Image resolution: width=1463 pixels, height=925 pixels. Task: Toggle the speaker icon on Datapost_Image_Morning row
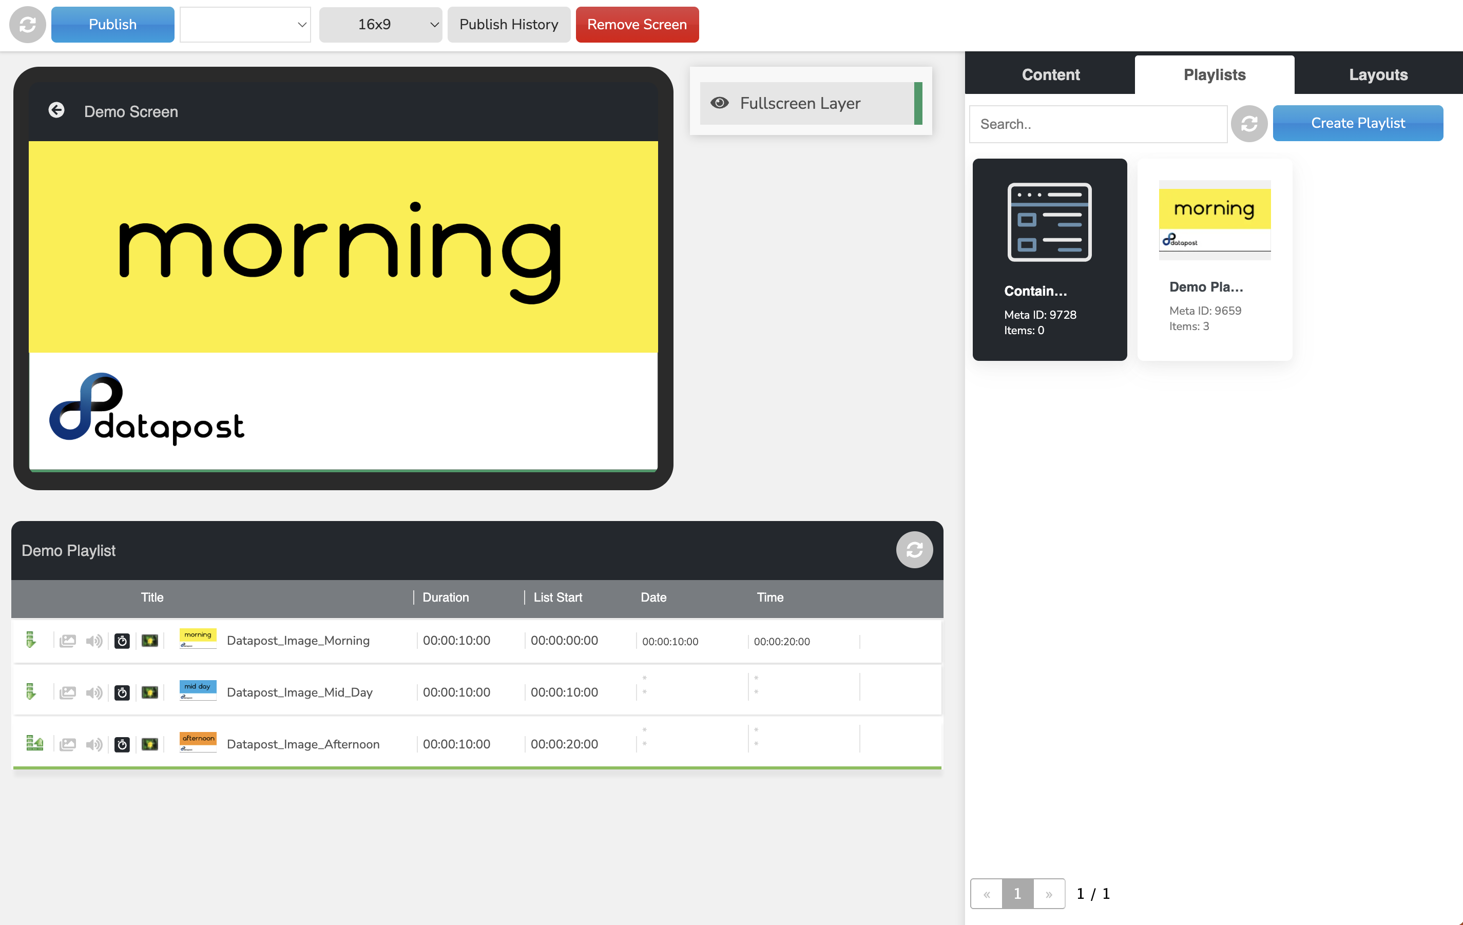[x=94, y=641]
